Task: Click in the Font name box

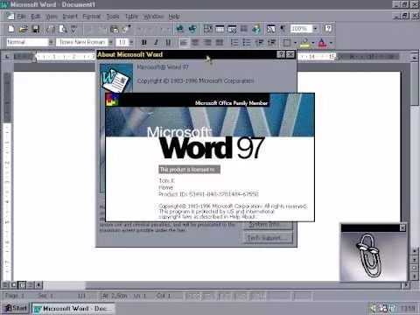Action: (82, 43)
